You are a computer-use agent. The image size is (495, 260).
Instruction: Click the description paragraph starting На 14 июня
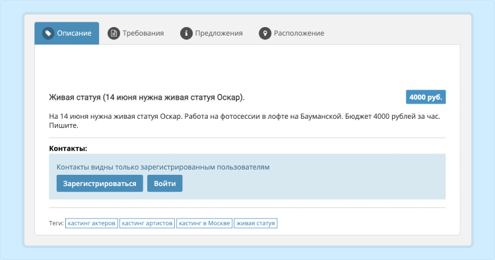[244, 121]
